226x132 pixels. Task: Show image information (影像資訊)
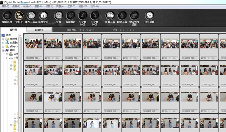tap(43, 17)
